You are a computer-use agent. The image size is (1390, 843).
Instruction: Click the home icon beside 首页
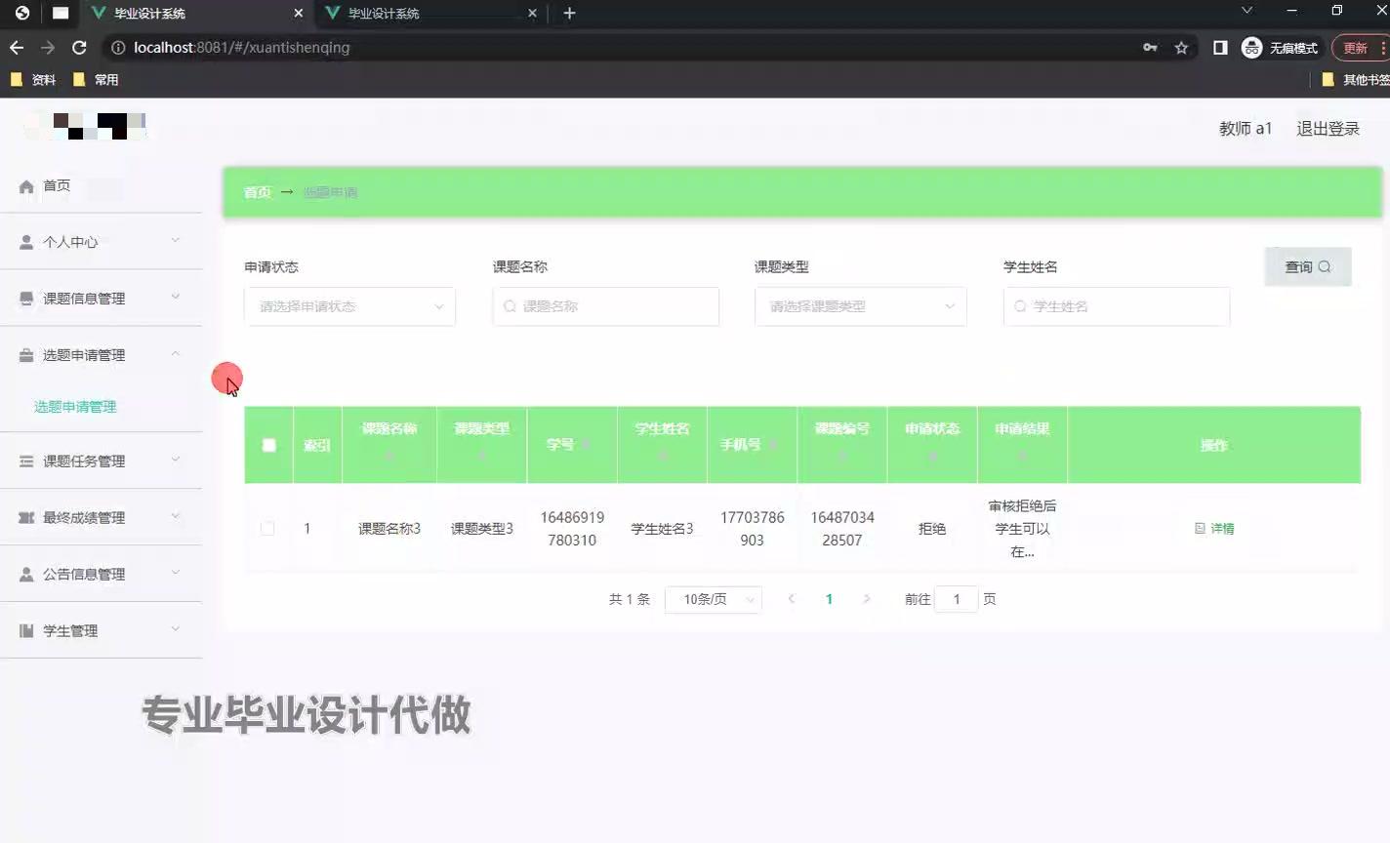coord(26,186)
